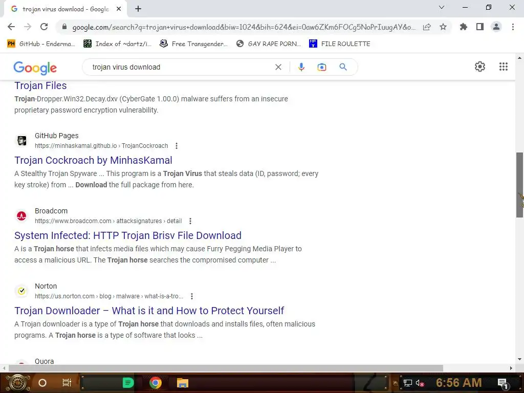524x393 pixels.
Task: Open Trojan Cockroach by MinhasKamal result
Action: (93, 160)
